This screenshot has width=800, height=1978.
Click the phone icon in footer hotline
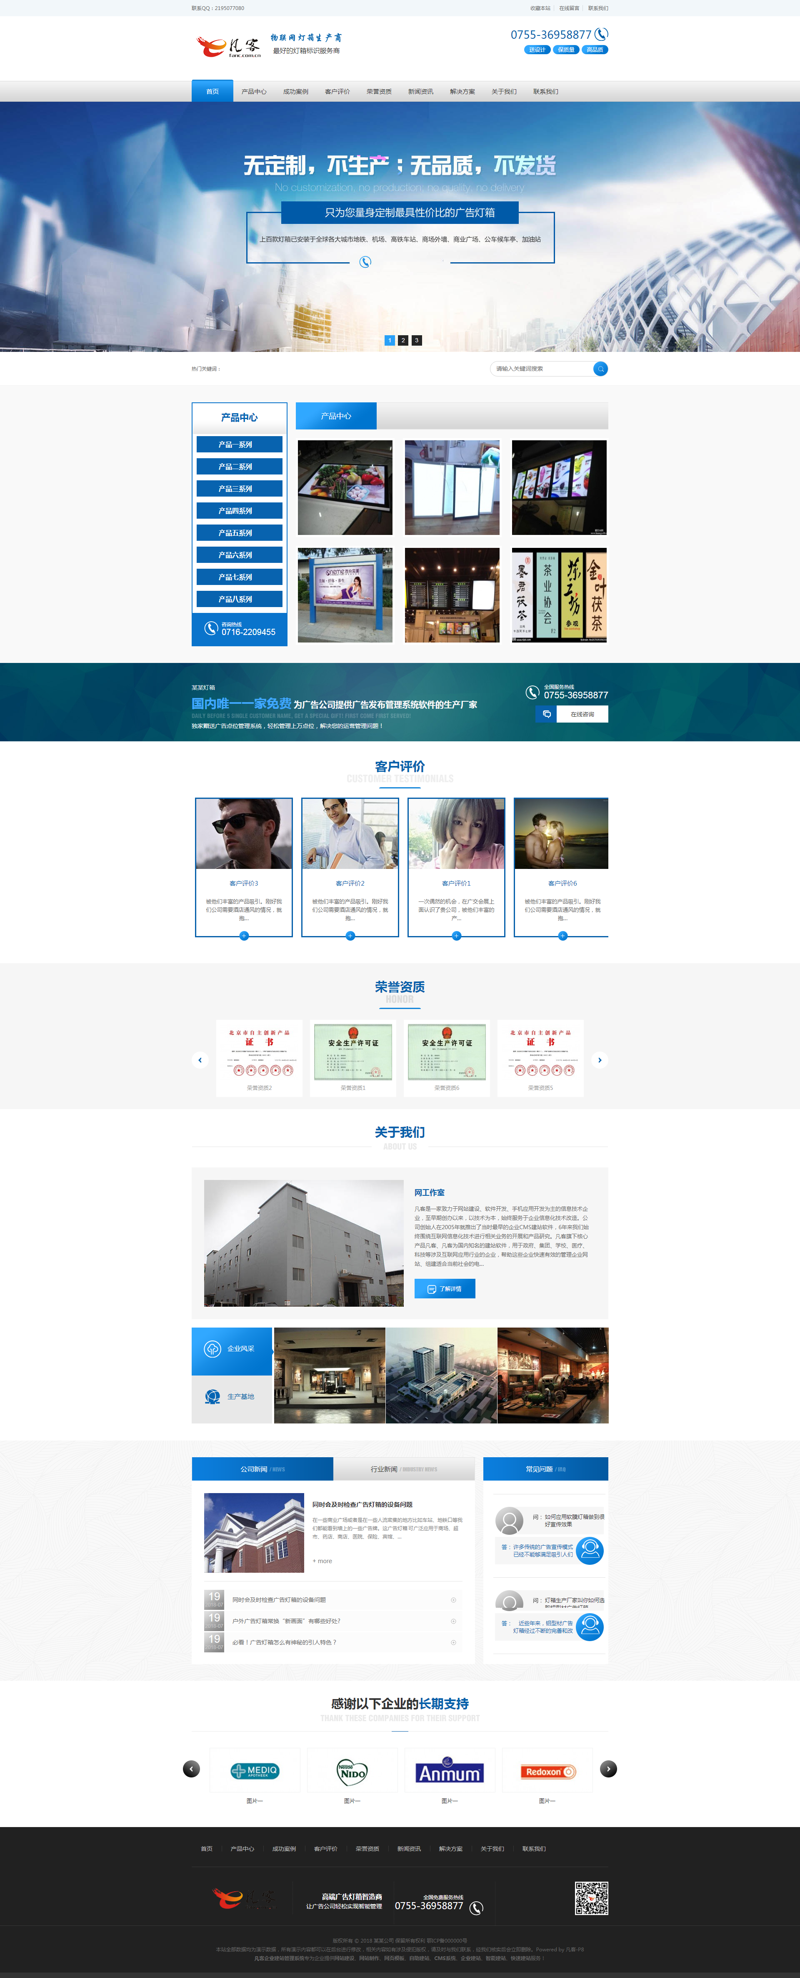tap(476, 1908)
